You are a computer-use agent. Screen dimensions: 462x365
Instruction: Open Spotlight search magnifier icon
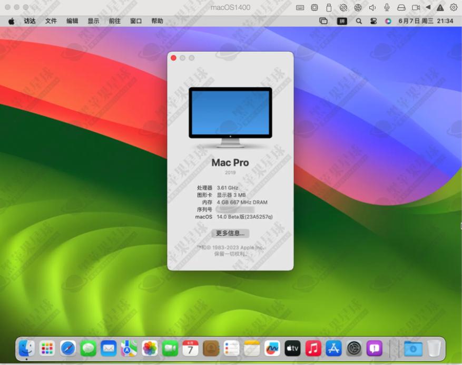pos(359,21)
